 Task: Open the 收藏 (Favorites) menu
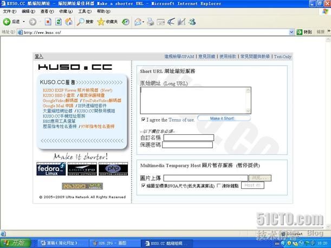66,11
